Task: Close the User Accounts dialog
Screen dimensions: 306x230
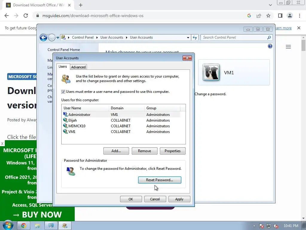Action: pyautogui.click(x=187, y=58)
